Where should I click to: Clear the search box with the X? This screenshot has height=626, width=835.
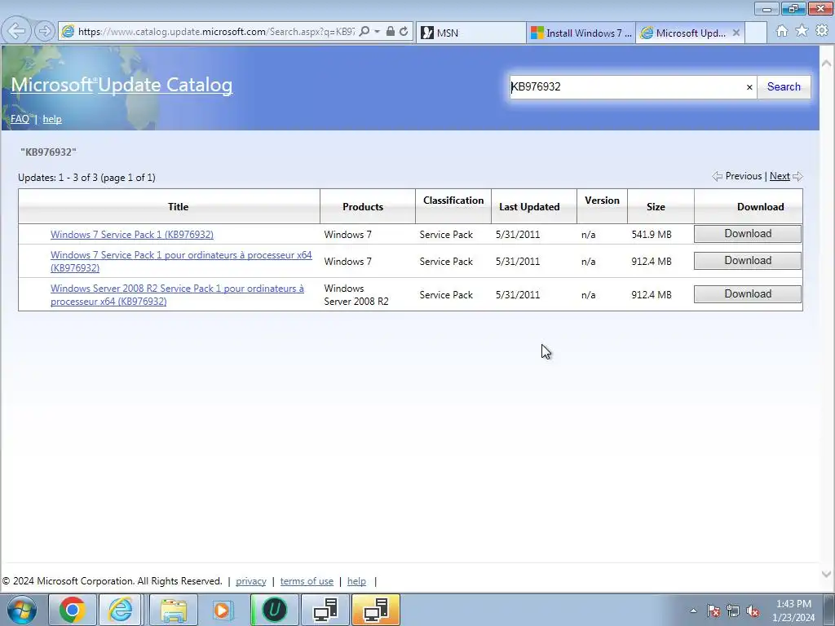click(749, 86)
